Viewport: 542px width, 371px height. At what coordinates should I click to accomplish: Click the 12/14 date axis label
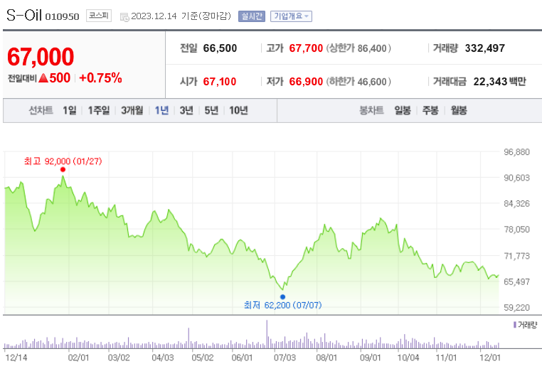pos(16,357)
